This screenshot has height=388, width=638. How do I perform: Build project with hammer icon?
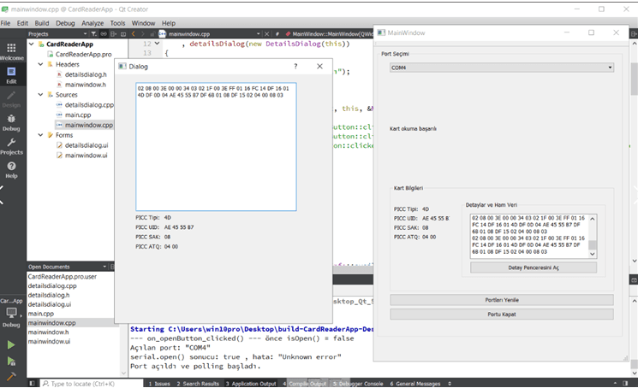[11, 376]
